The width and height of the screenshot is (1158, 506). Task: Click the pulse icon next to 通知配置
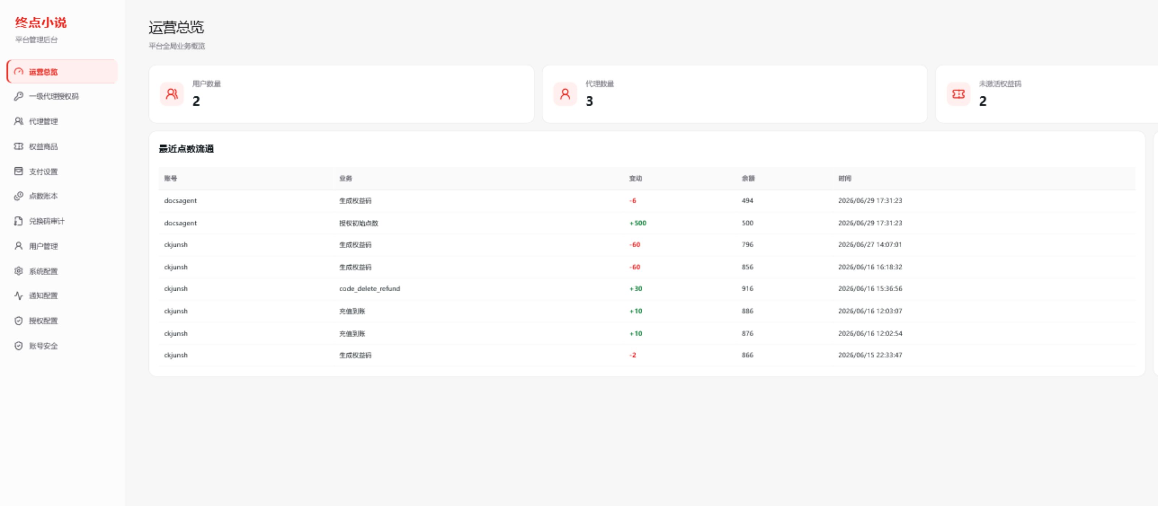(x=18, y=295)
